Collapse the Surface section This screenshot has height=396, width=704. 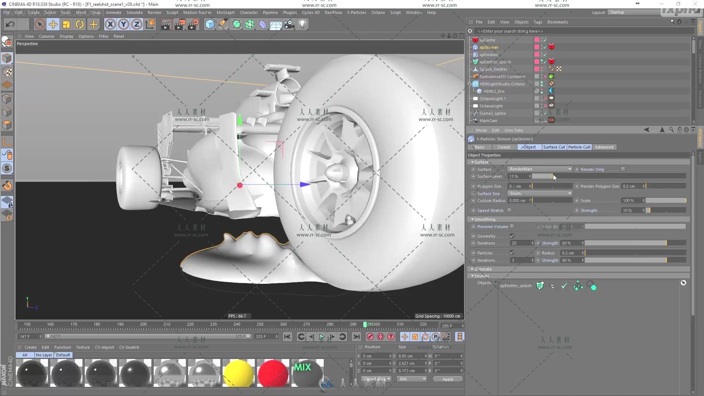(x=472, y=162)
